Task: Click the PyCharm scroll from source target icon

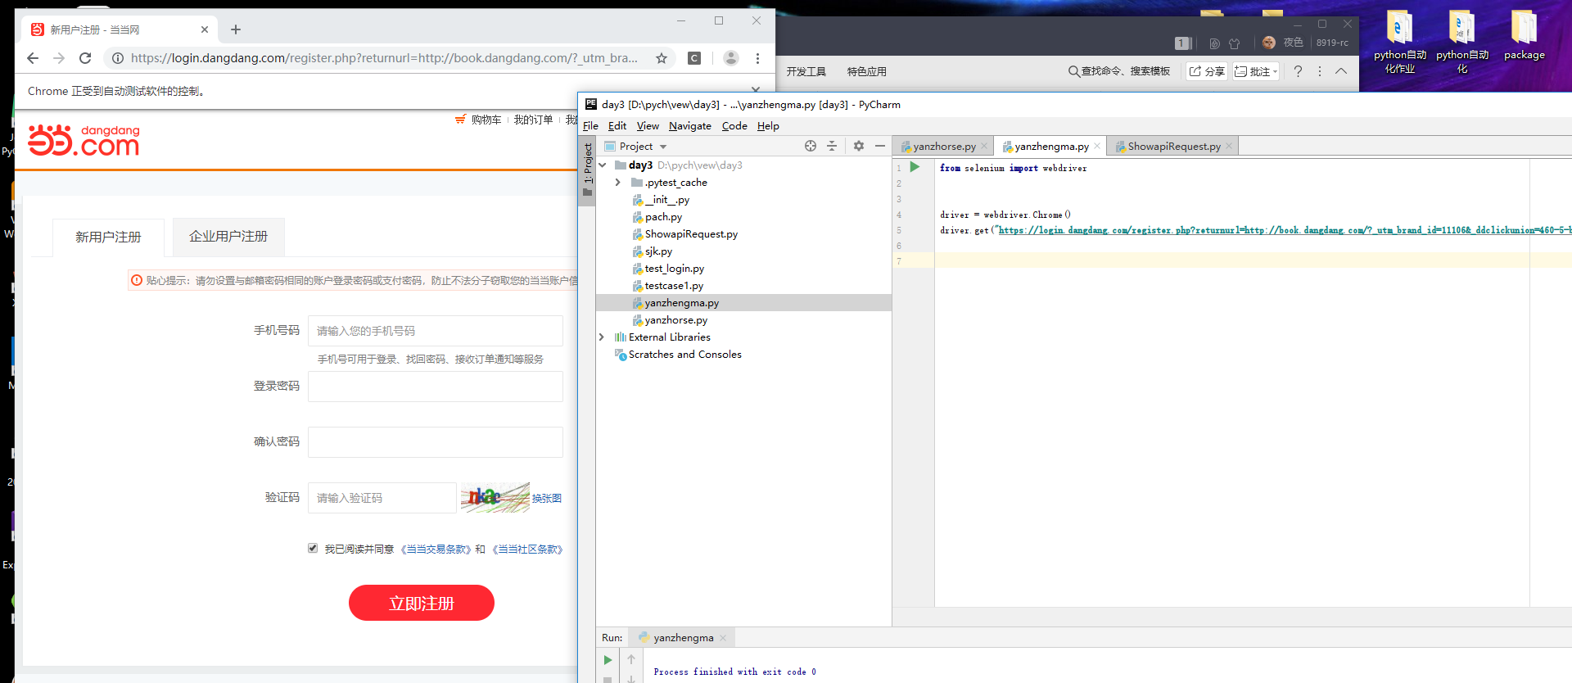Action: click(x=811, y=146)
